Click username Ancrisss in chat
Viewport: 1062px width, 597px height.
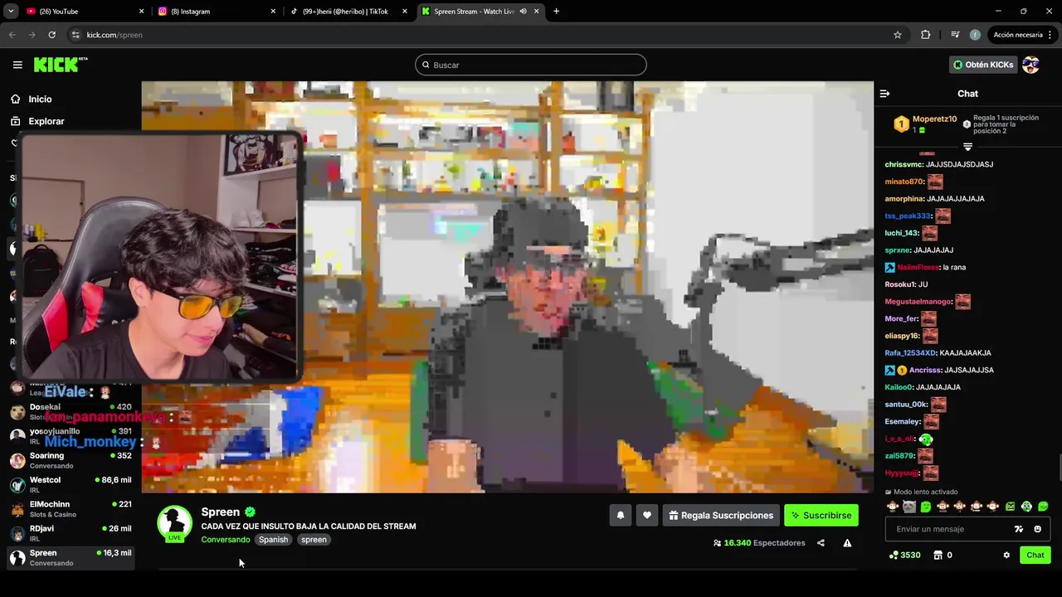(926, 371)
